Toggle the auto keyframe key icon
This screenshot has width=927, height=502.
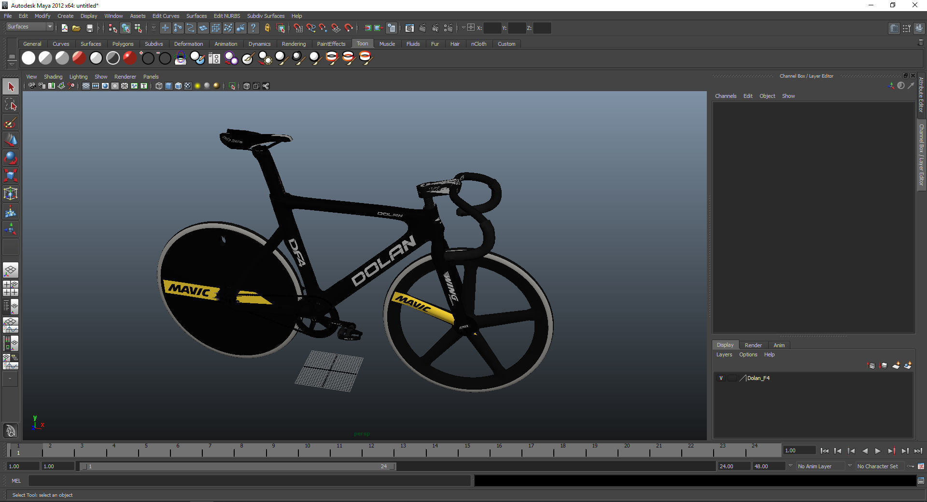(911, 466)
